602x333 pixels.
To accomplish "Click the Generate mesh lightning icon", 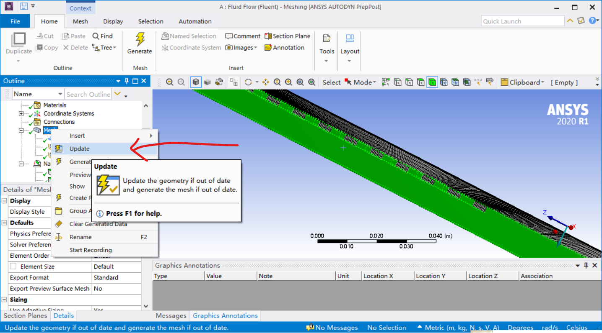I will click(x=140, y=39).
